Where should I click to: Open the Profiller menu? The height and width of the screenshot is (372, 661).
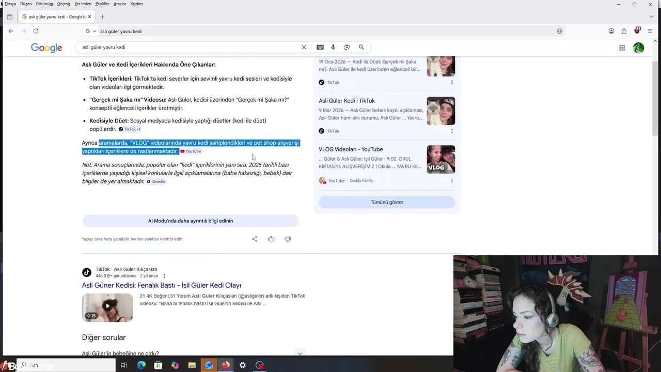point(102,4)
